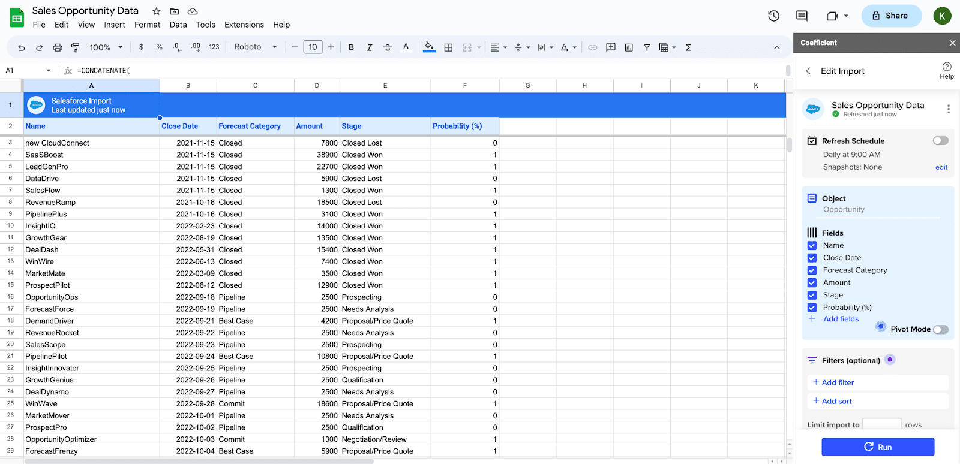The height and width of the screenshot is (464, 960).
Task: Open the Format menu
Action: 148,25
